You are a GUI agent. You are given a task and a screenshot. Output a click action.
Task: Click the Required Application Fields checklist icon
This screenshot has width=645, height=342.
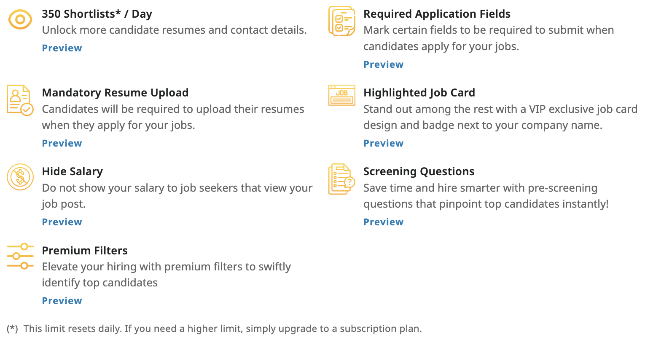[341, 21]
